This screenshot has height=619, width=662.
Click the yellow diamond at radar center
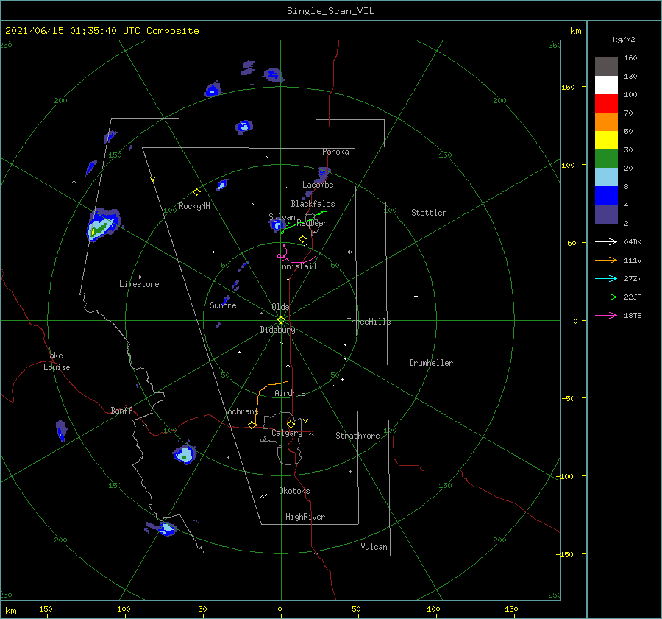[x=281, y=320]
